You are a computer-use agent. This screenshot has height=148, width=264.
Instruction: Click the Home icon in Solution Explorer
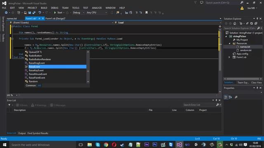click(235, 23)
